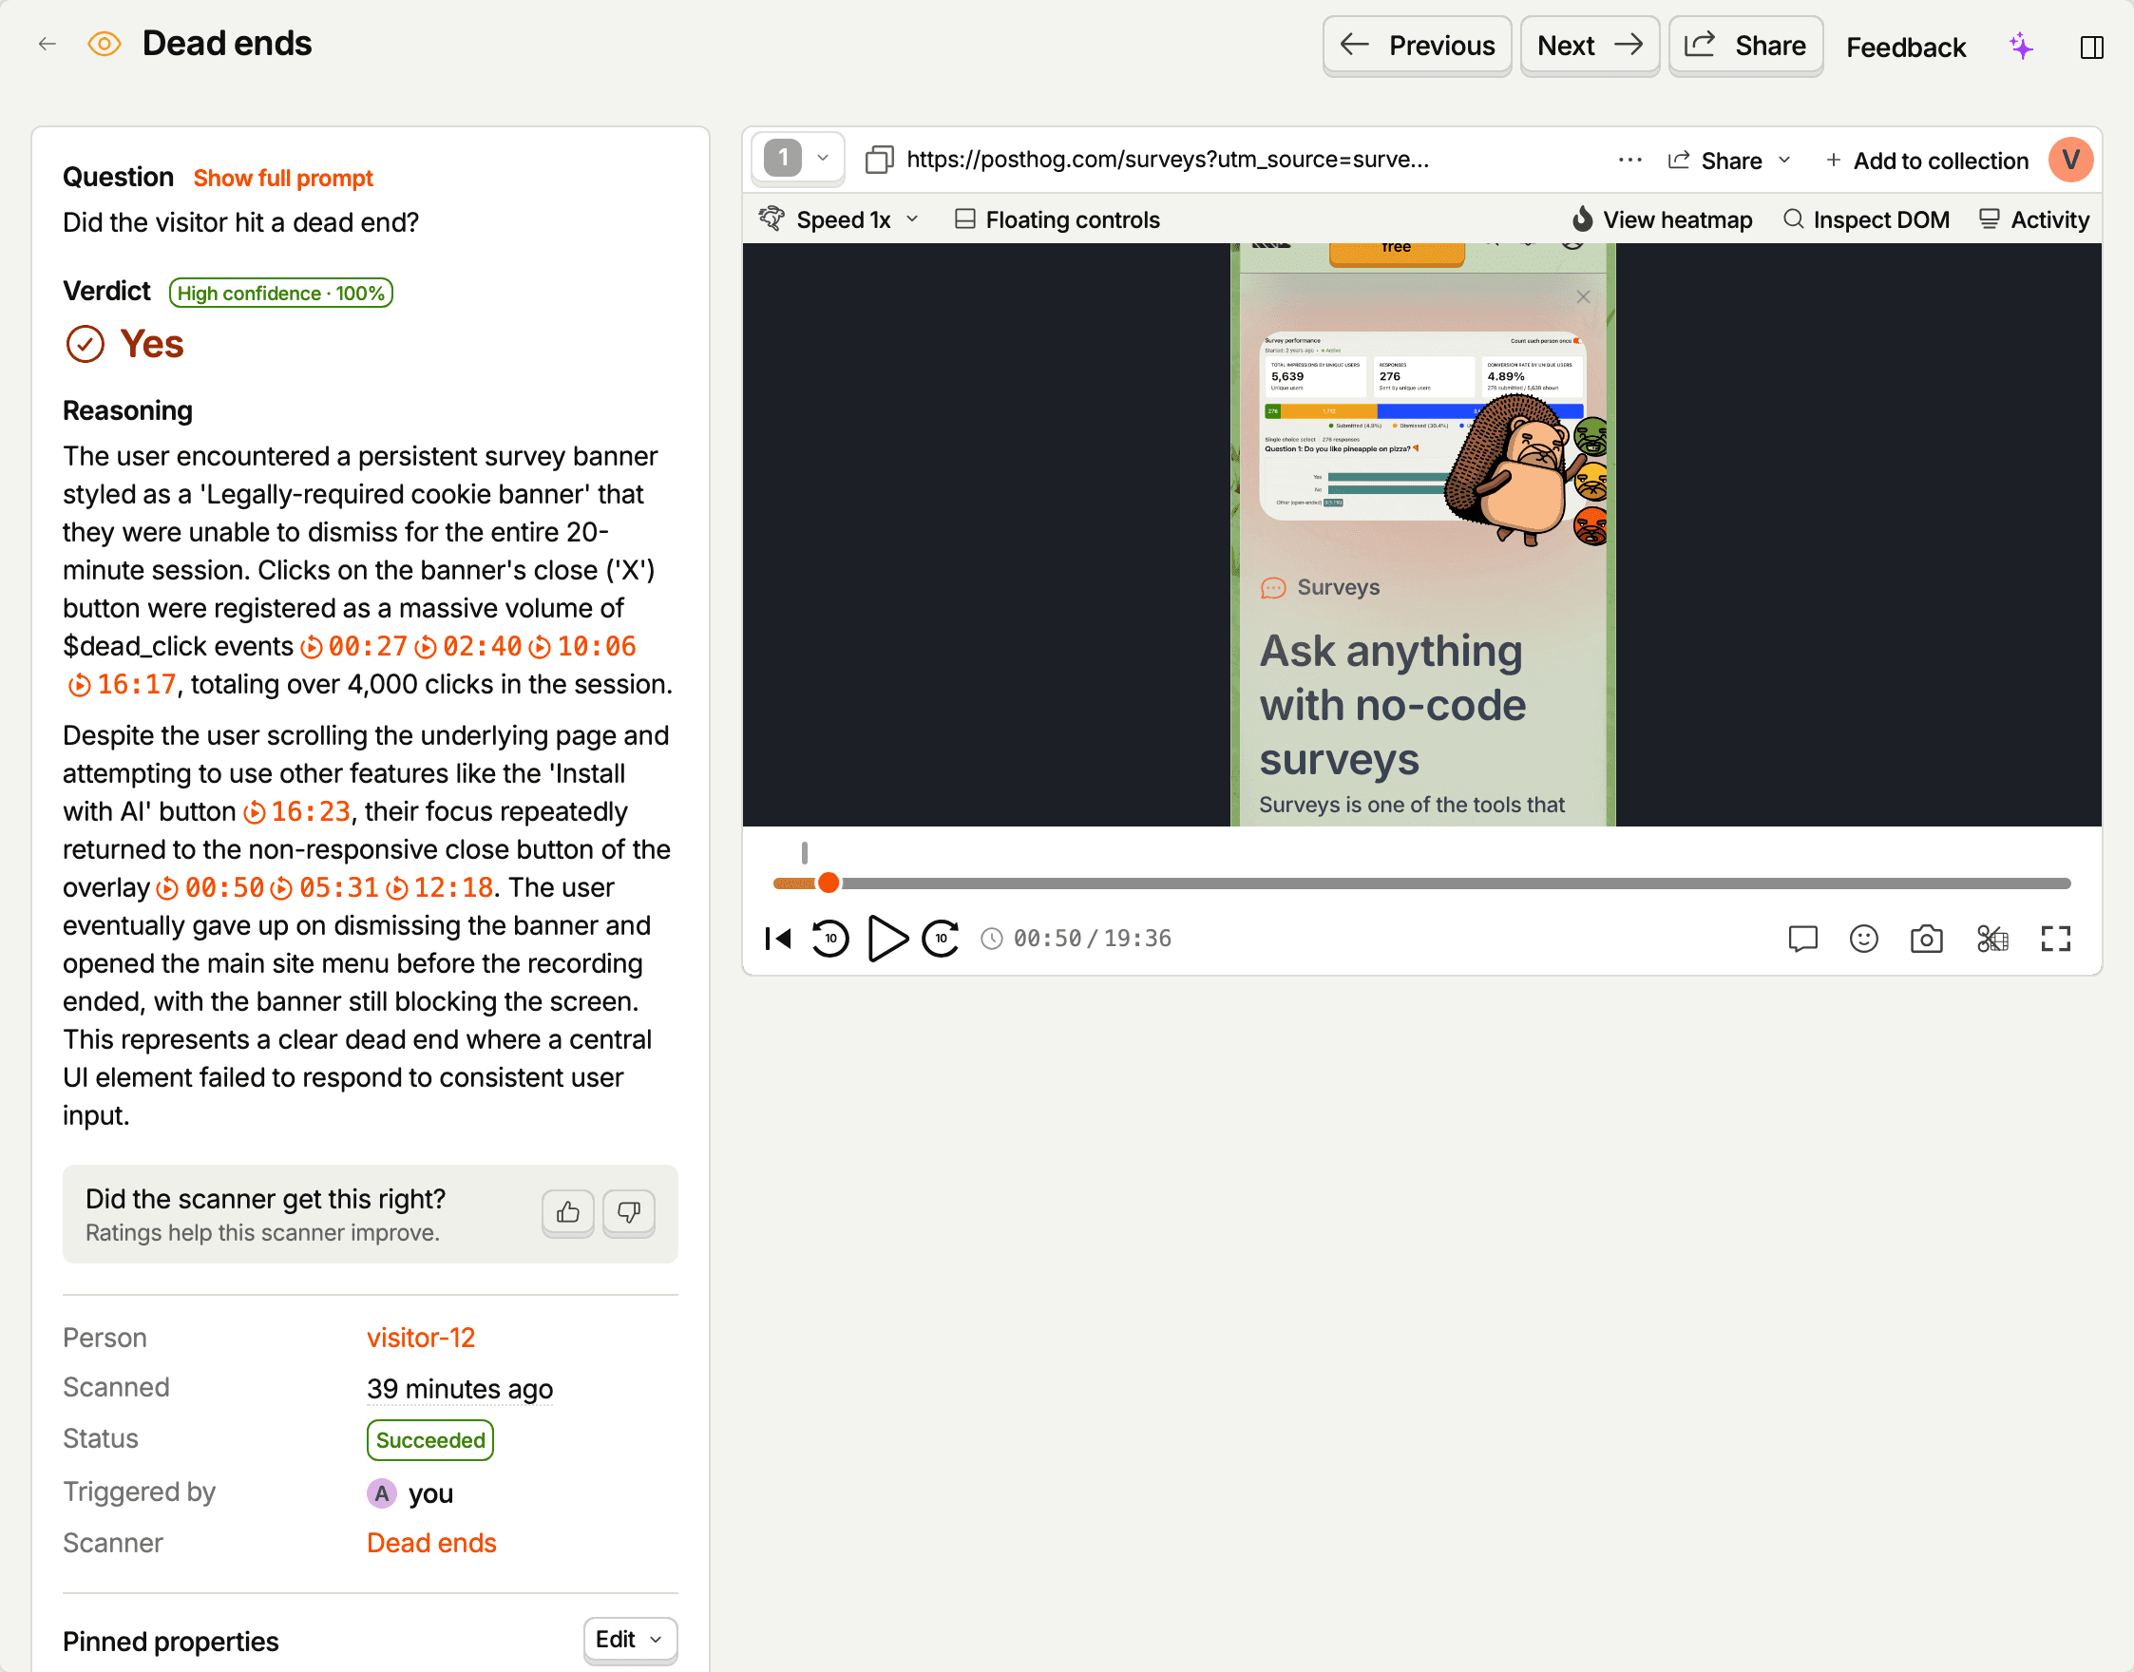Give thumbs up to scanner verdict

[x=568, y=1213]
